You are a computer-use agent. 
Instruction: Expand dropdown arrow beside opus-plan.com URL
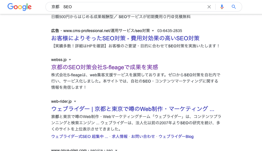pos(116,150)
